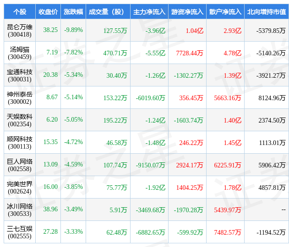The height and width of the screenshot is (247, 289).
Task: Click main inflow -6019.60万
Action: coord(150,98)
